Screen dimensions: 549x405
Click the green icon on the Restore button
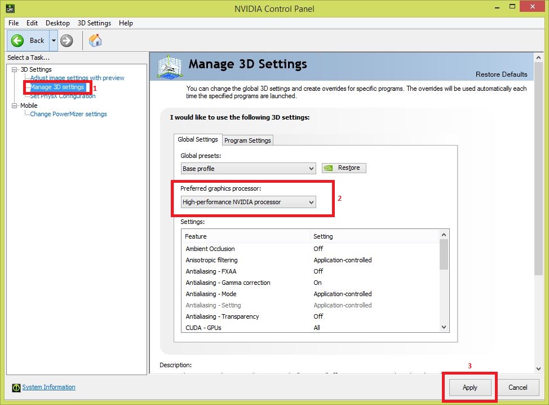tap(329, 168)
